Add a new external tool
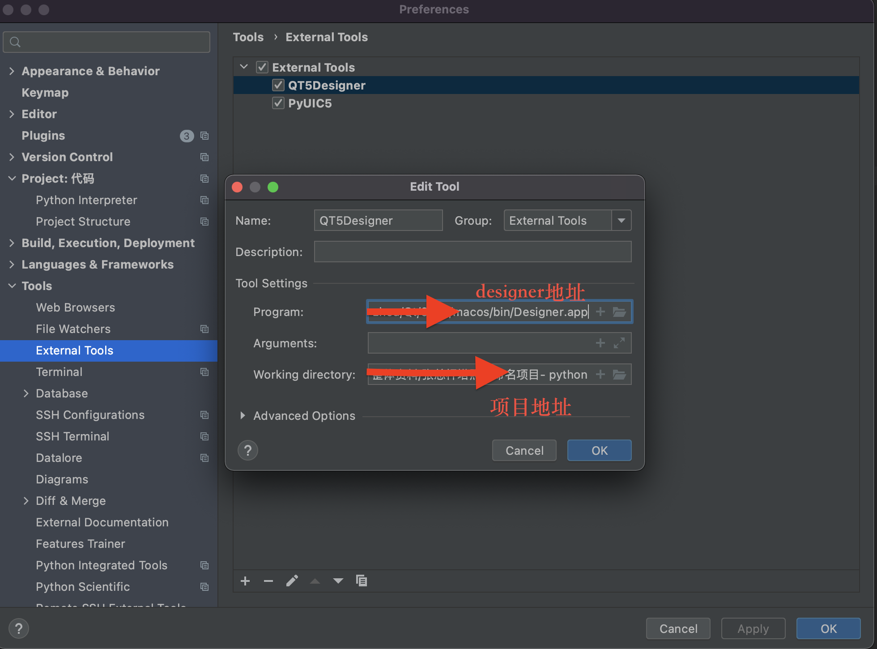 [x=245, y=581]
